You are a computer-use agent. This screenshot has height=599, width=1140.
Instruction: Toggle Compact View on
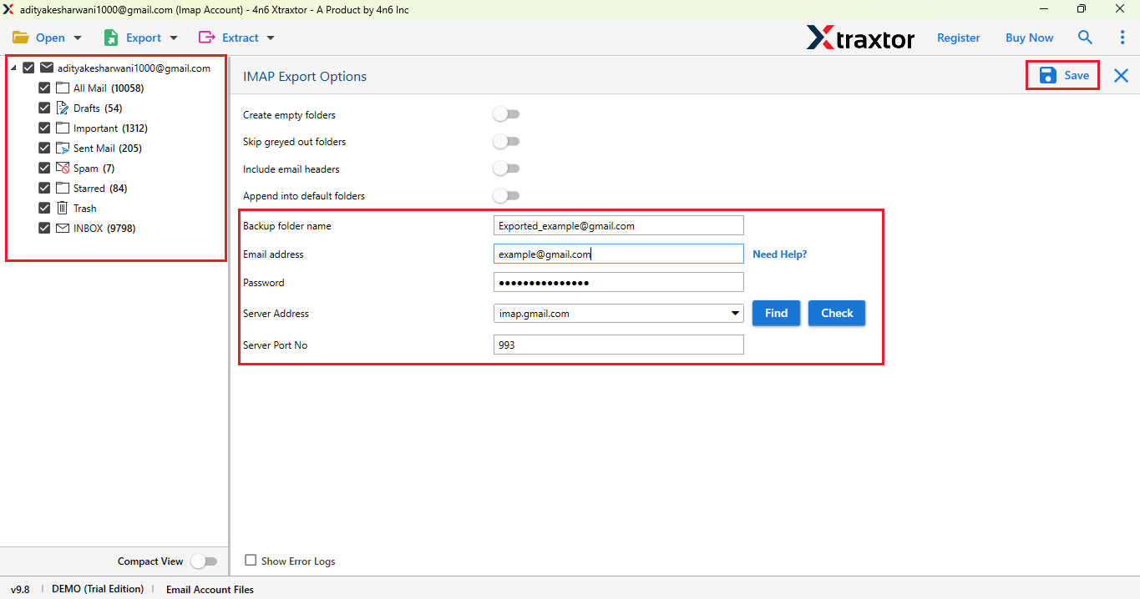click(x=204, y=561)
